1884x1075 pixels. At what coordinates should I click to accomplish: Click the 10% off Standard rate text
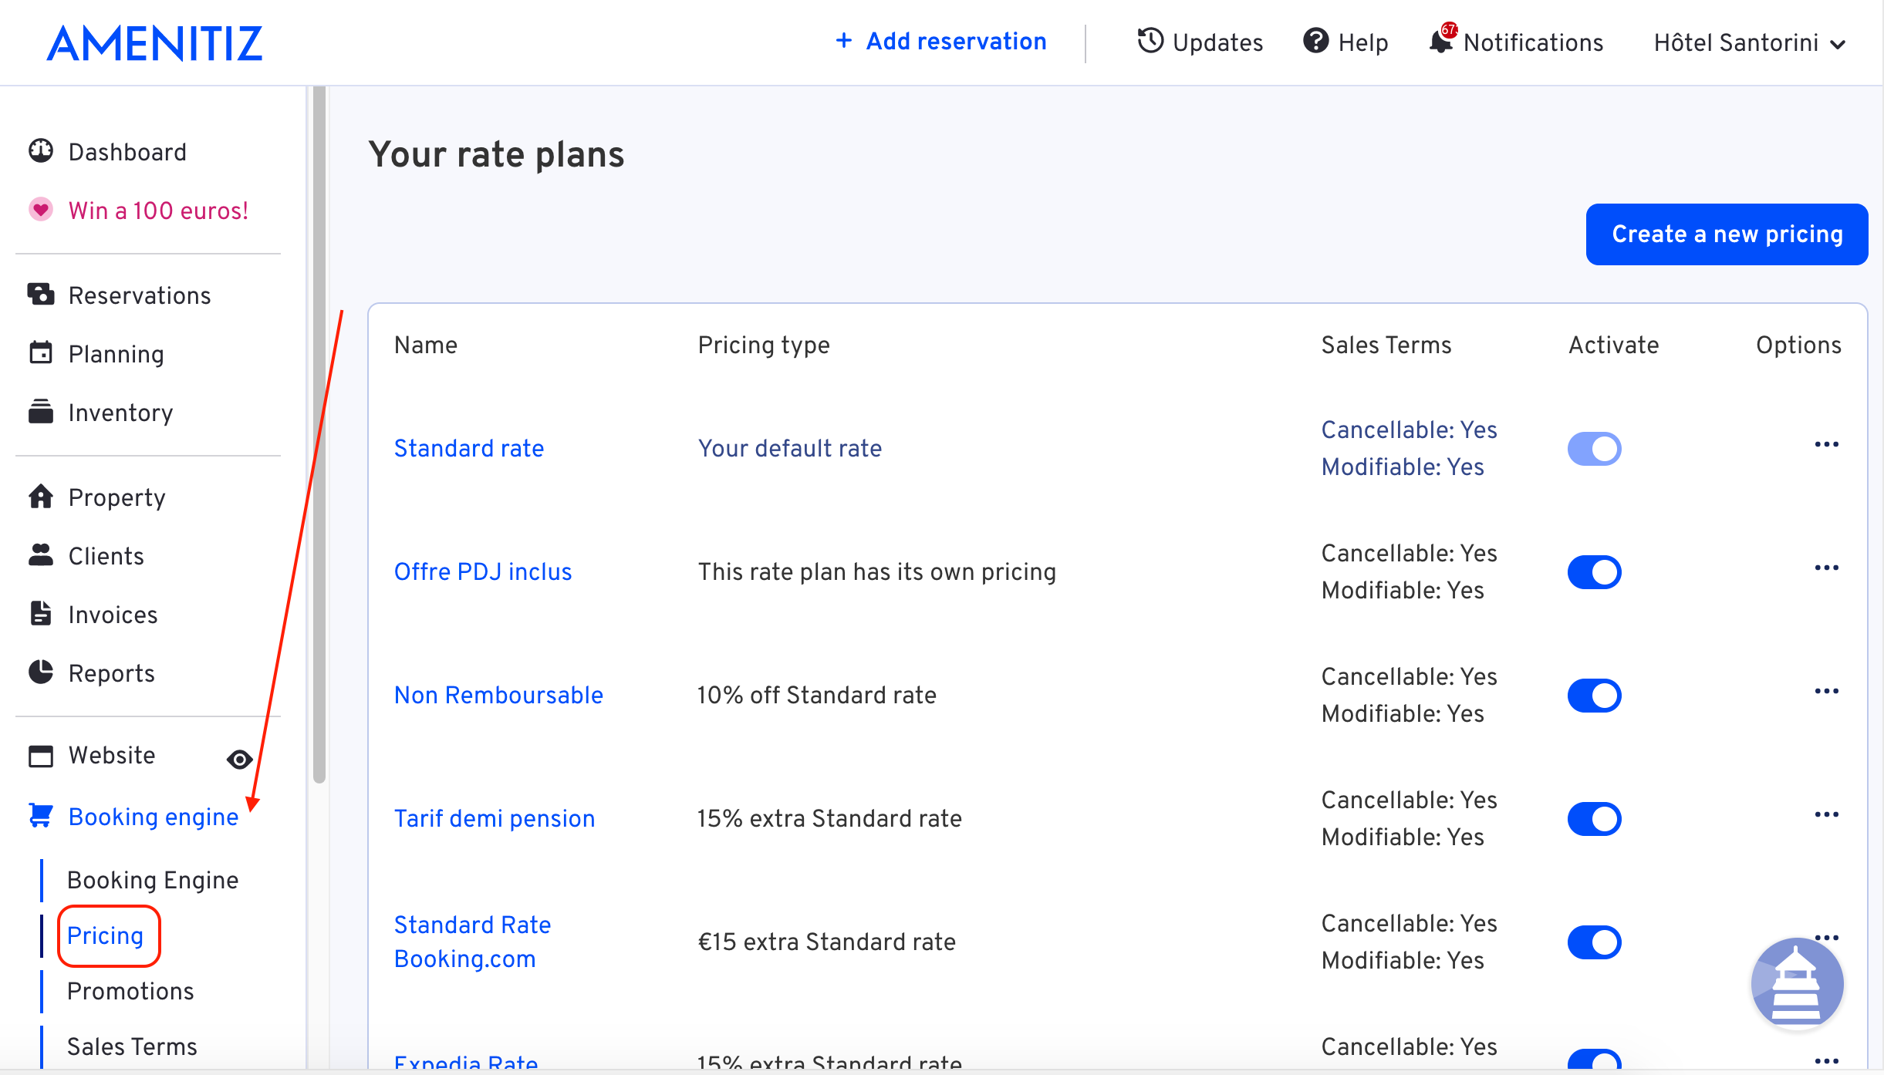pos(816,695)
